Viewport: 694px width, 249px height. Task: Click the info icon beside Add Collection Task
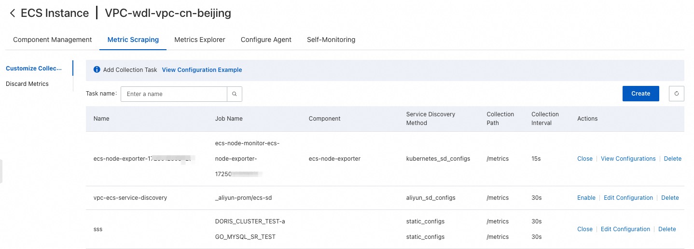tap(97, 69)
